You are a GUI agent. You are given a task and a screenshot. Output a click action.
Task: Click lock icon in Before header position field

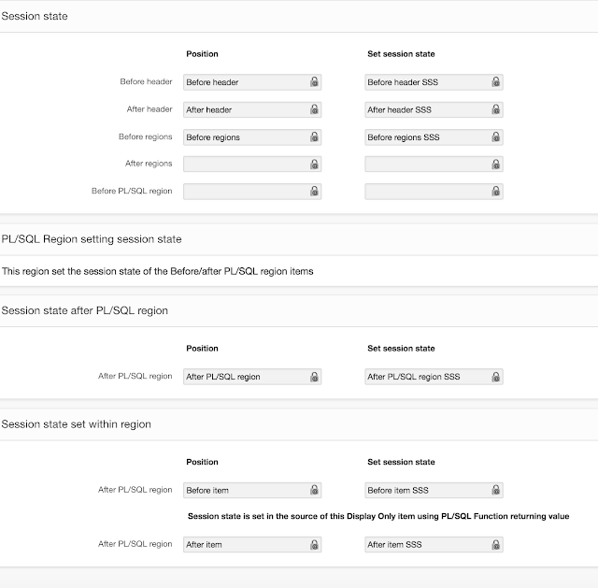pos(314,82)
